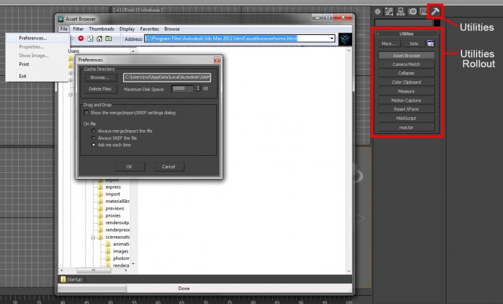Screen dimensions: 503x304
Task: Adjust Maximum Disk Space spinner arrows
Action: click(198, 89)
